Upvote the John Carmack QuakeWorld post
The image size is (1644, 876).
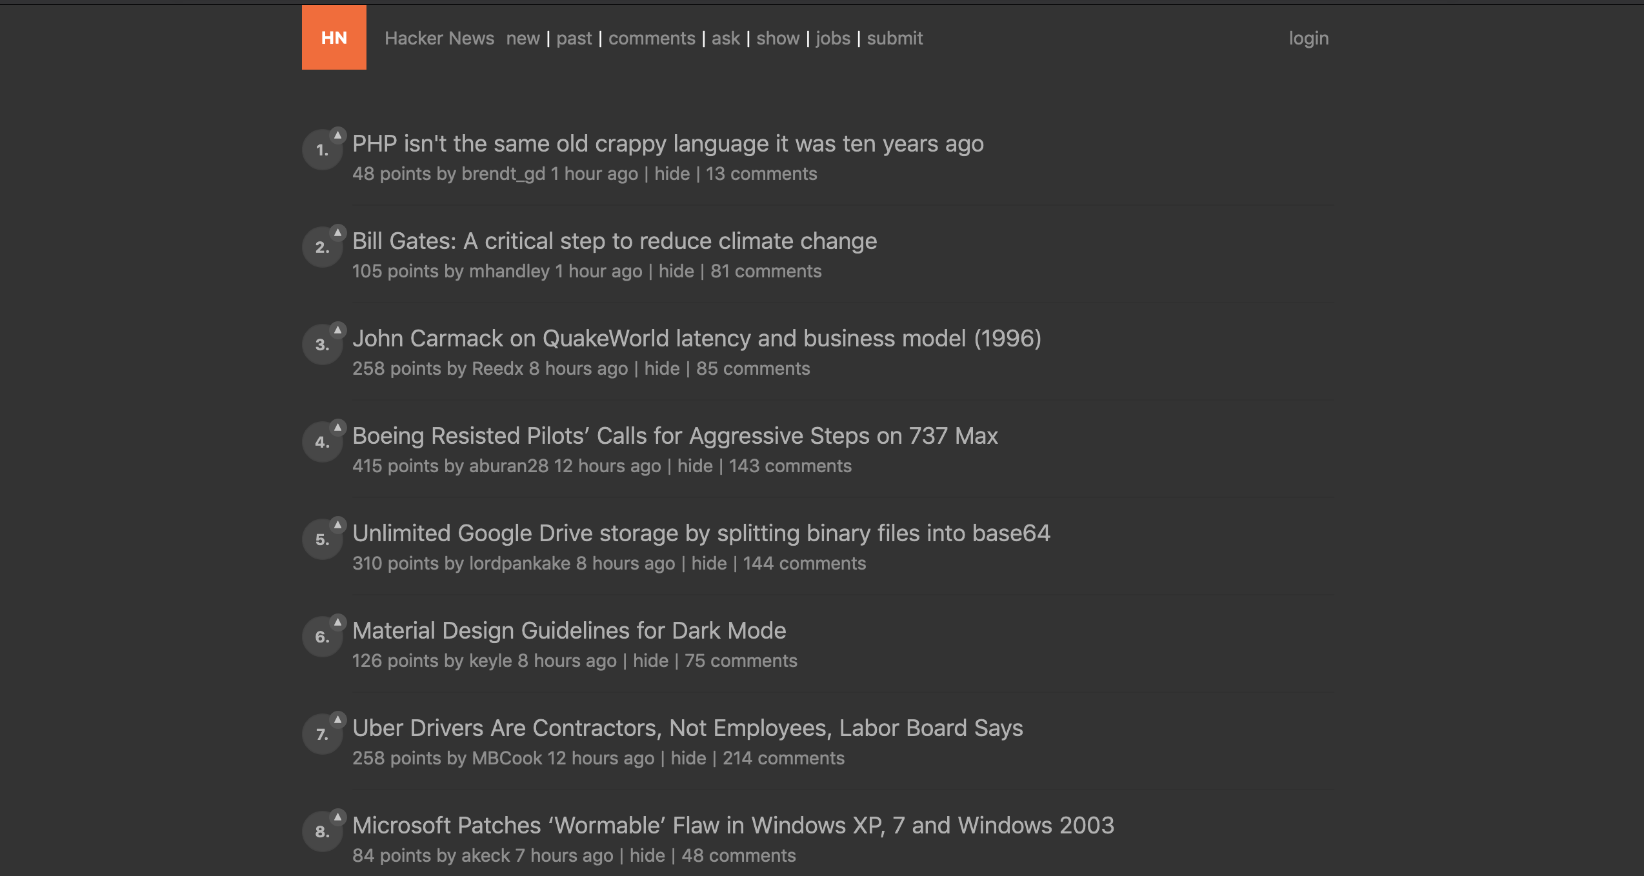pyautogui.click(x=338, y=330)
